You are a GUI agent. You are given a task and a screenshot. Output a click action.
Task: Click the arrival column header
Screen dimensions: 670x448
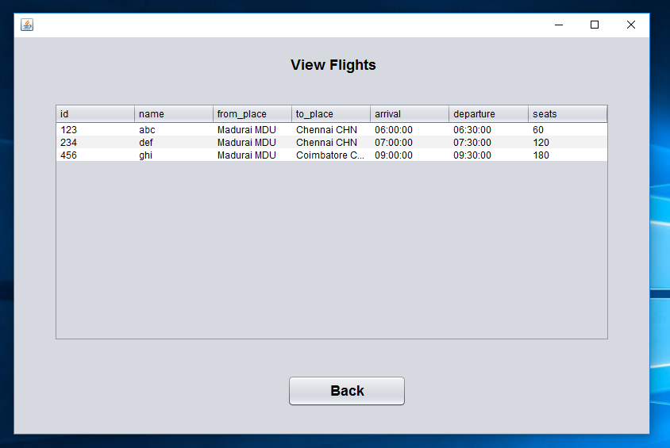coord(410,114)
